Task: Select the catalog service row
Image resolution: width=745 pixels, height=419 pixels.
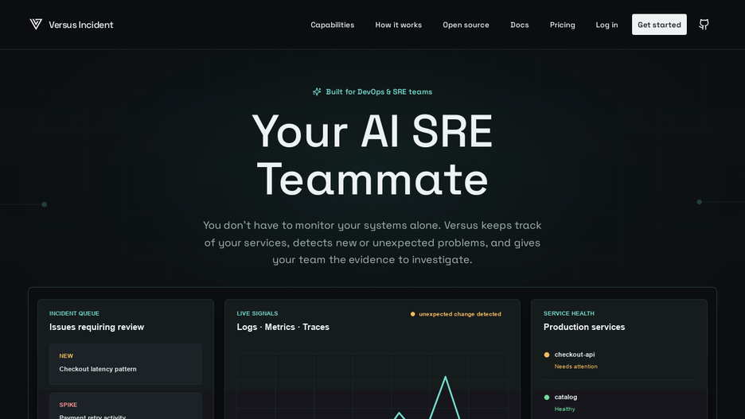Action: (x=619, y=402)
